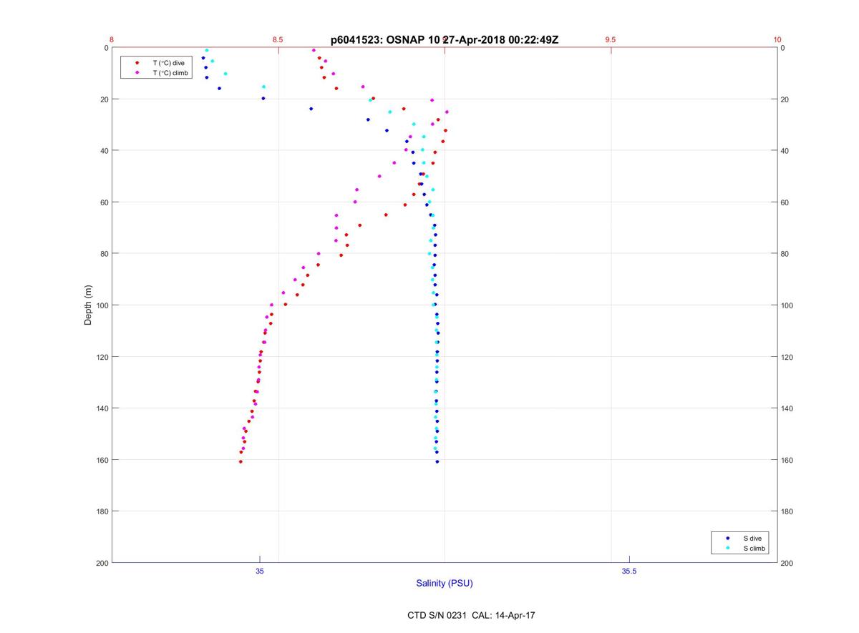Click the magenta marker beside 'T (°C) climb'
Viewport: 859px width, 633px height.
137,73
